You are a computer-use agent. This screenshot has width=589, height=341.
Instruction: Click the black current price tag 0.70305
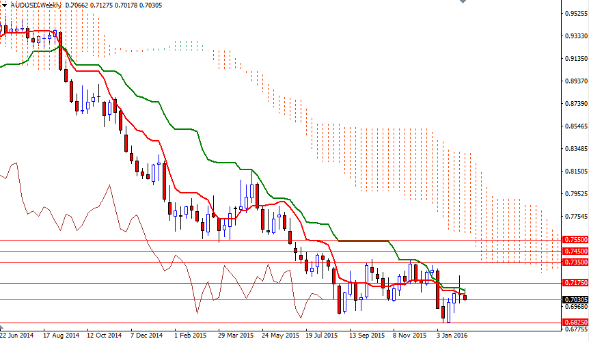(575, 300)
